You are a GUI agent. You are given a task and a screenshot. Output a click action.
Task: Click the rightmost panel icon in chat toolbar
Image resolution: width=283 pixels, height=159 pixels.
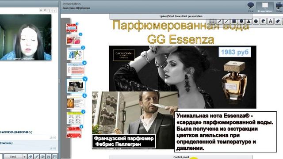pyautogui.click(x=55, y=157)
